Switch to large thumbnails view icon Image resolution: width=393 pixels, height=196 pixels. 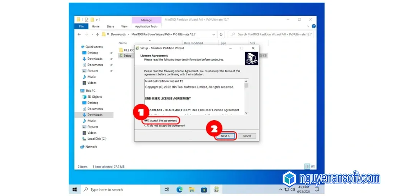click(x=312, y=166)
